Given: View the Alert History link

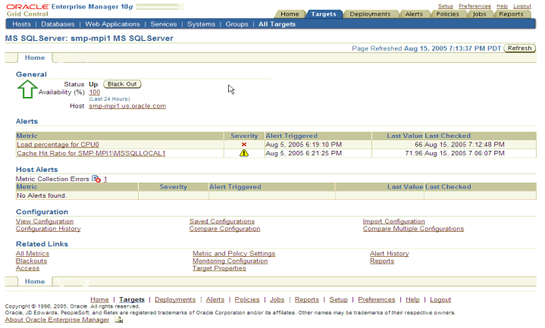Looking at the screenshot, I should [389, 254].
